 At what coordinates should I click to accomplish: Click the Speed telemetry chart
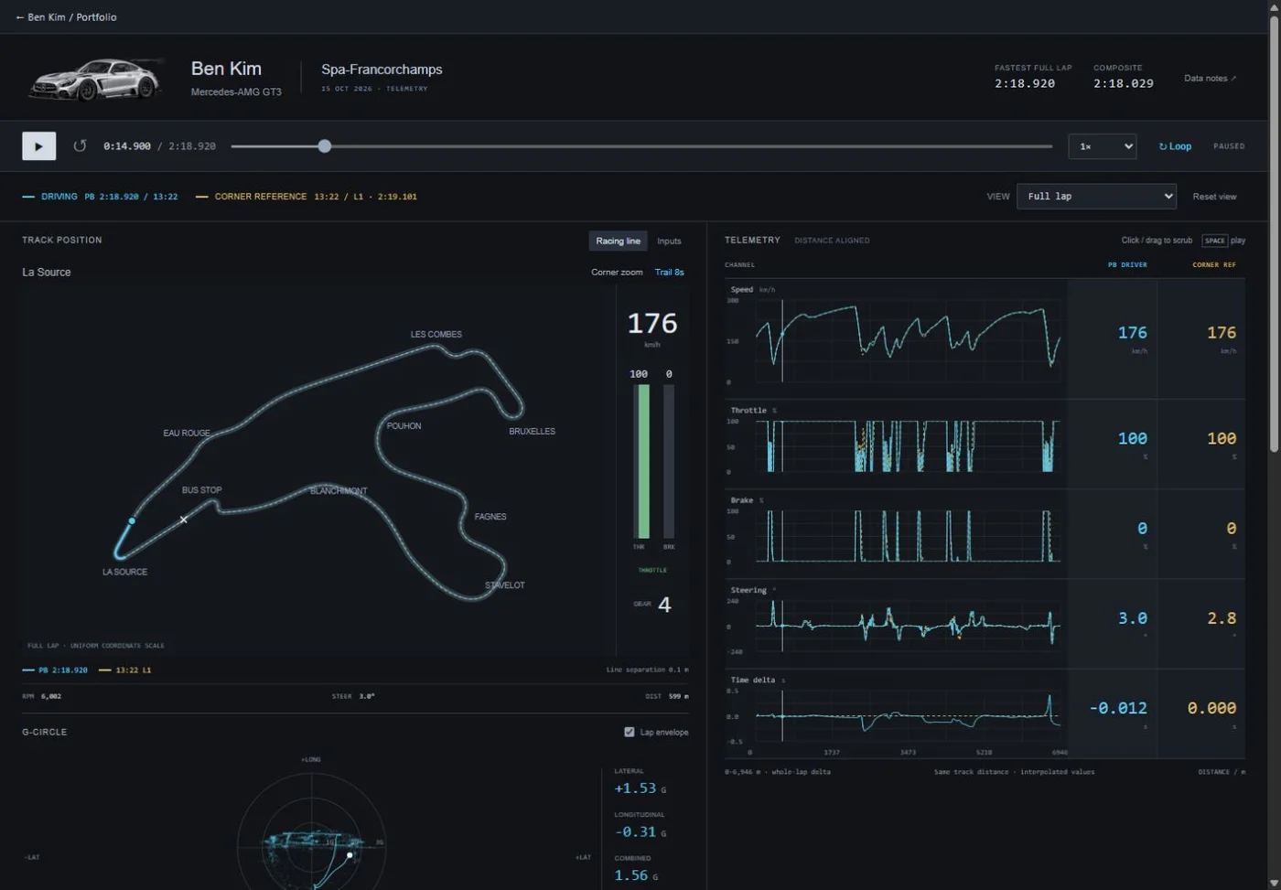coord(908,339)
